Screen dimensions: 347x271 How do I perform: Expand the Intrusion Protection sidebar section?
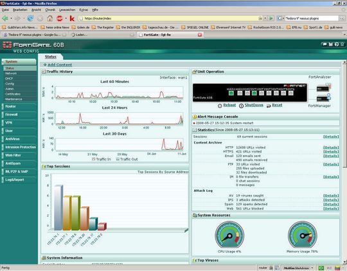click(x=19, y=147)
